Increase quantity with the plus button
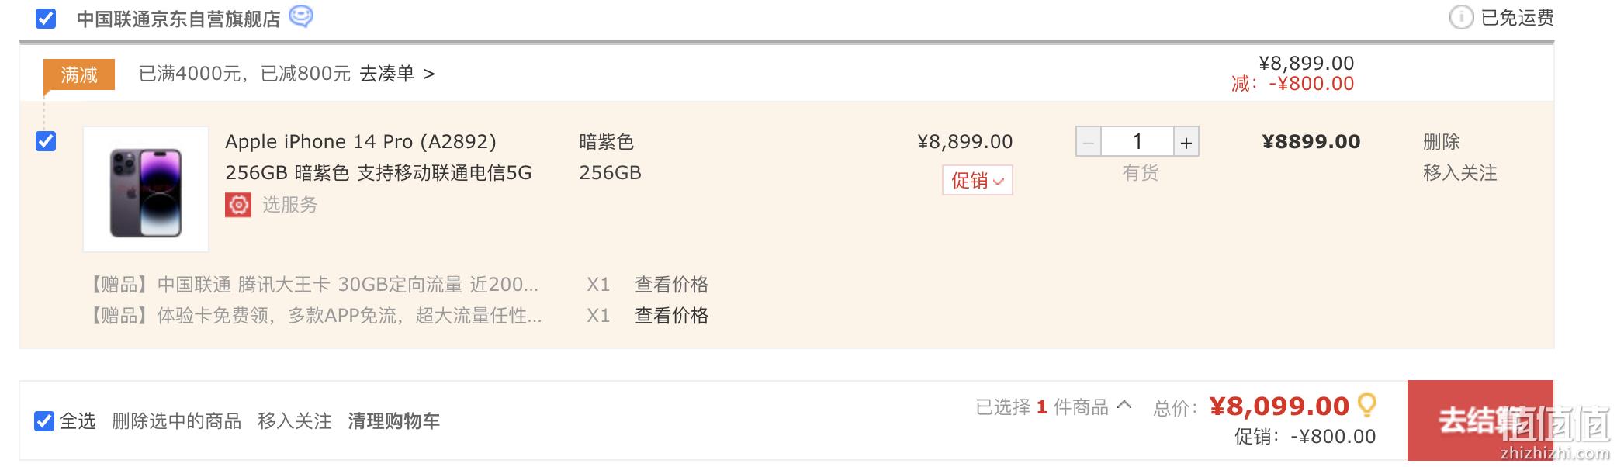Screen dimensions: 1617x467 (x=1186, y=142)
